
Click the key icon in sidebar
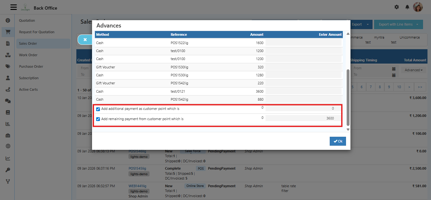pyautogui.click(x=8, y=170)
